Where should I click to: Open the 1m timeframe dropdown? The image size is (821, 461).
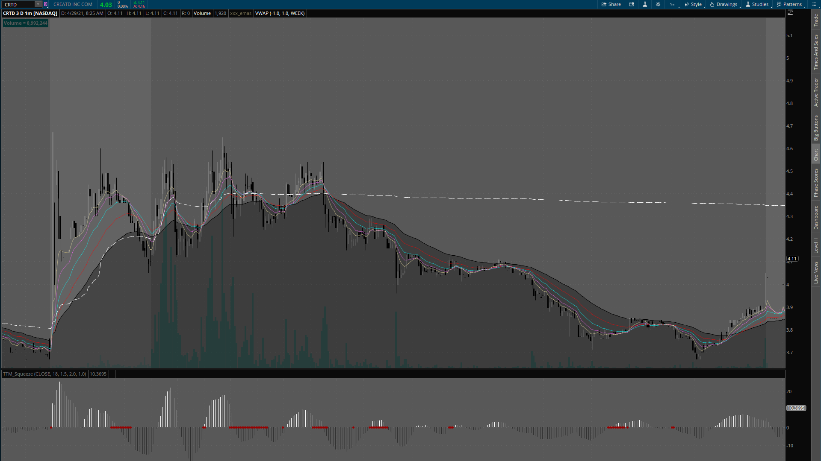point(673,4)
